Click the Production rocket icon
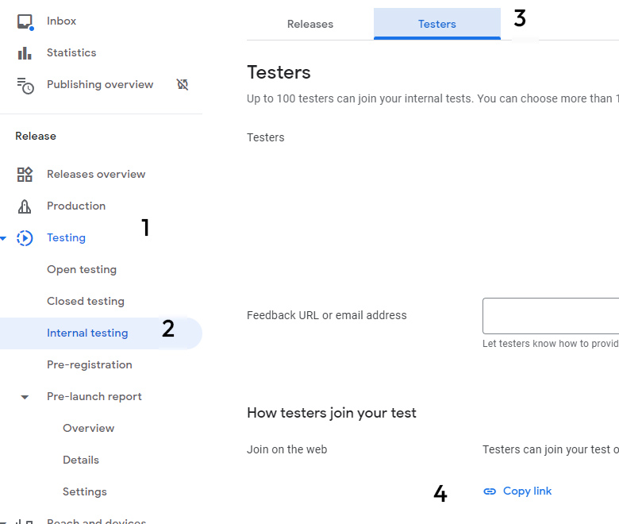 coord(25,206)
